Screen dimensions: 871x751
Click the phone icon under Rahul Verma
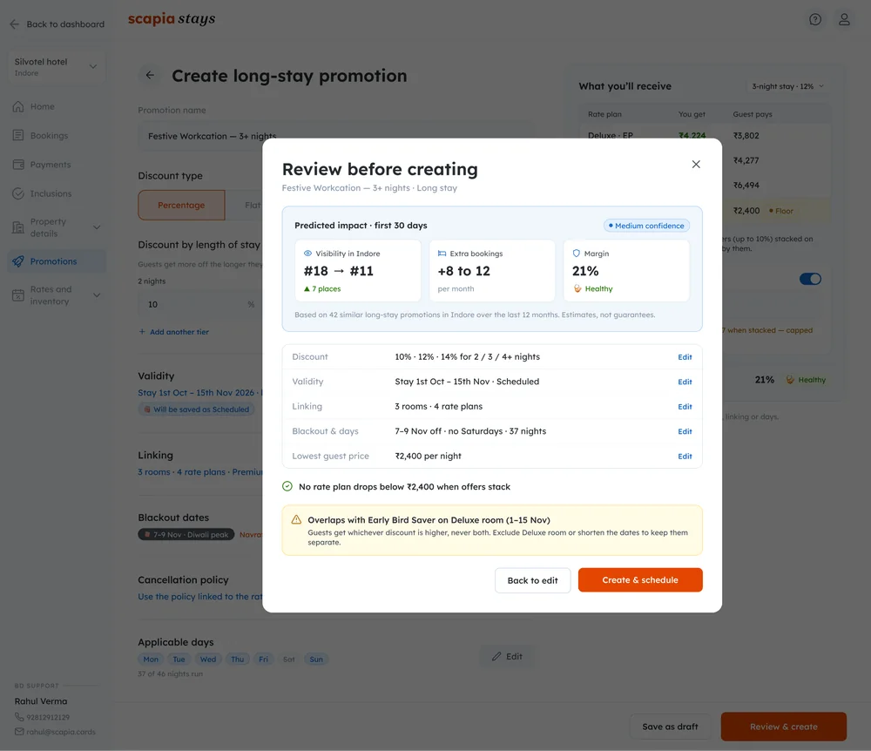coord(19,717)
